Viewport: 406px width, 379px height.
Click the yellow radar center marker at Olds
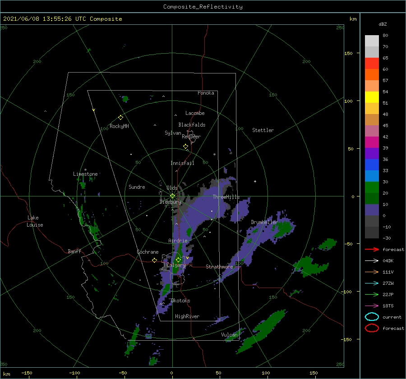[x=172, y=196]
